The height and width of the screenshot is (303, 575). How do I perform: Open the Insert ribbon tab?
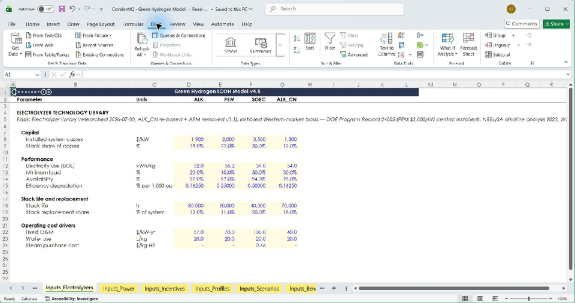click(53, 24)
